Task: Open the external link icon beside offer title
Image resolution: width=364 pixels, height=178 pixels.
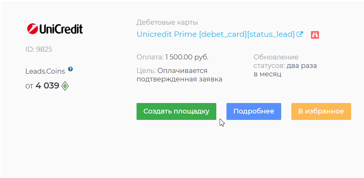Action: (x=300, y=34)
